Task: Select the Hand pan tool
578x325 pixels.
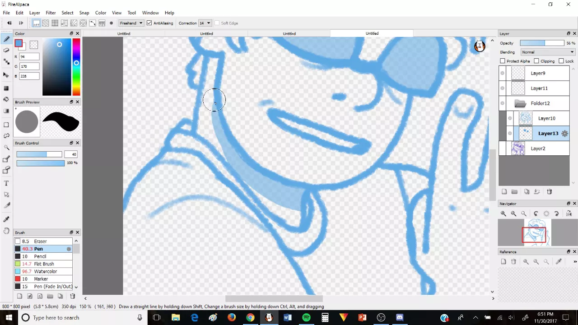Action: click(6, 231)
